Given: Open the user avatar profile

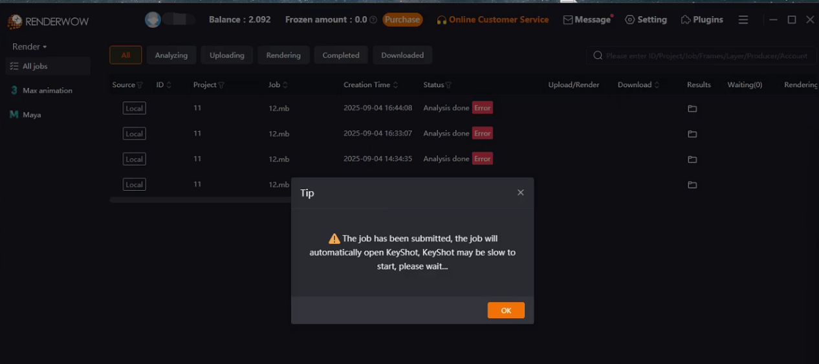Looking at the screenshot, I should coord(153,20).
